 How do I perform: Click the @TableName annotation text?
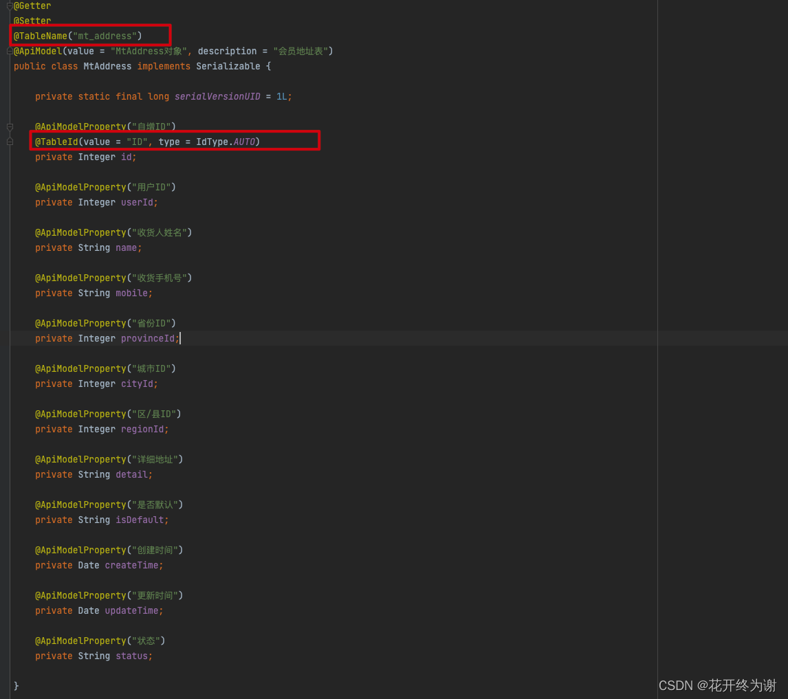tap(40, 36)
